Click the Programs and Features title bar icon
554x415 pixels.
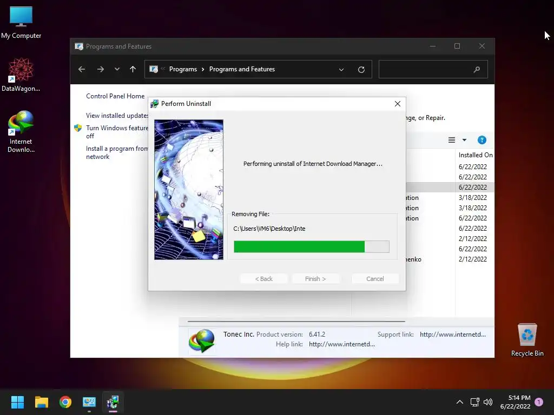79,46
